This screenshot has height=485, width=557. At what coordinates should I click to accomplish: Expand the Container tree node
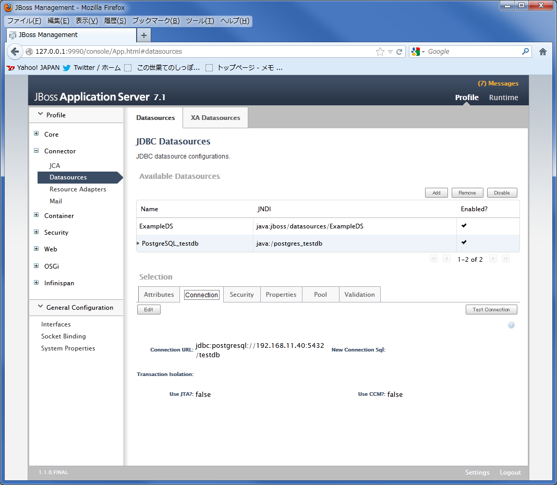tap(36, 215)
